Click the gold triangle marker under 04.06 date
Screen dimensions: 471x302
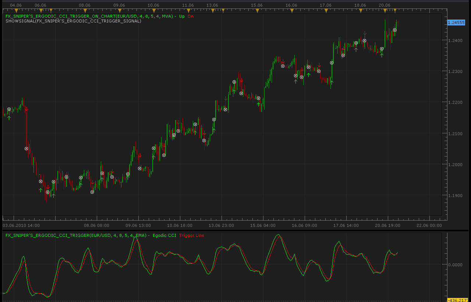click(15, 10)
